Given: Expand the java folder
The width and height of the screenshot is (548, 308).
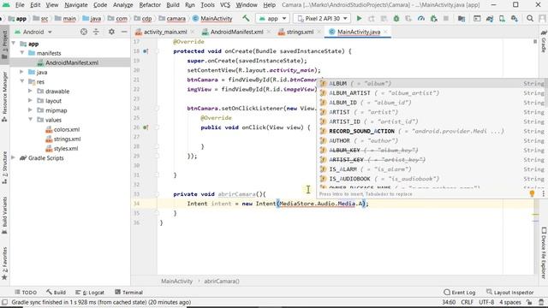Looking at the screenshot, I should coord(22,72).
